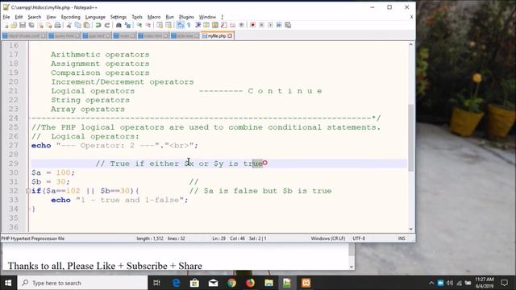Click the editor scrollbar up arrow
The width and height of the screenshot is (516, 290).
click(410, 44)
